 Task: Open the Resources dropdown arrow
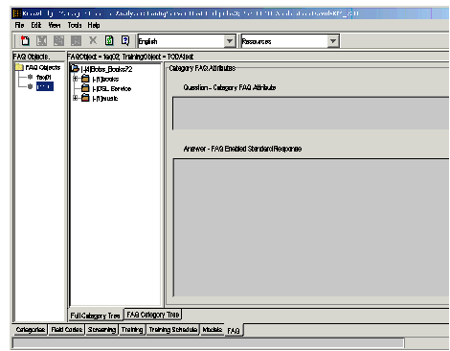point(333,41)
